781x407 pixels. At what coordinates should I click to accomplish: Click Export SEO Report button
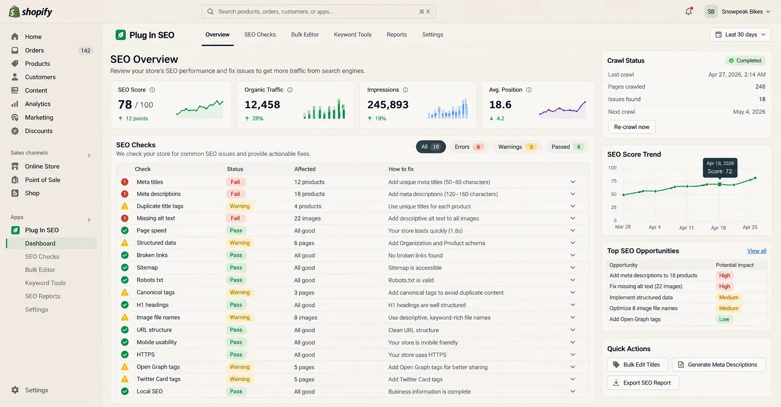tap(643, 383)
